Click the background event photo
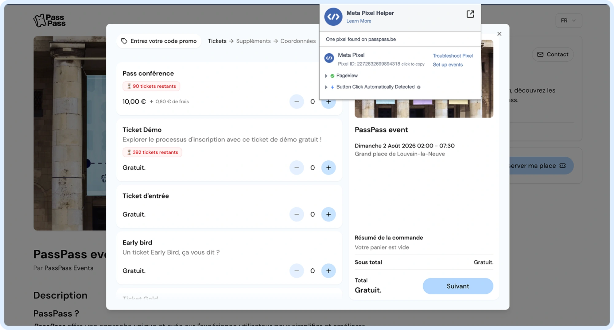 pyautogui.click(x=70, y=133)
